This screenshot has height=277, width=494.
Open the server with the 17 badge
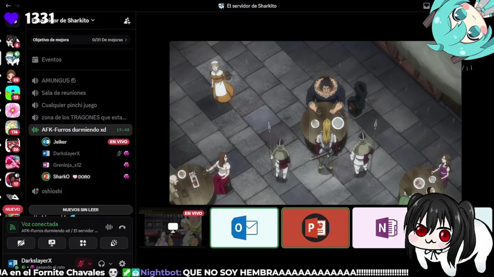(13, 180)
